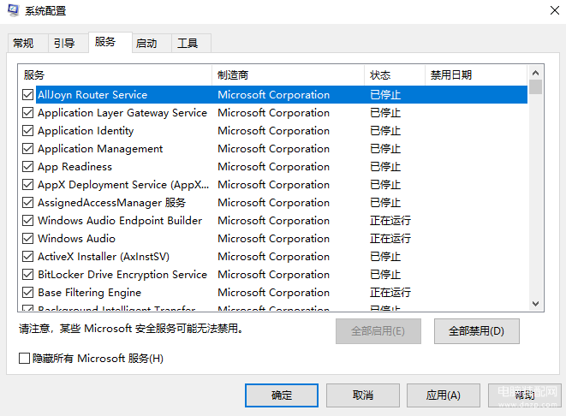Sort by the 制造商 column header
This screenshot has width=566, height=416.
[x=288, y=75]
